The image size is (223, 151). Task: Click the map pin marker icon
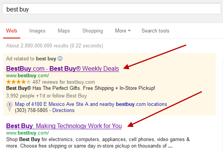(x=10, y=107)
